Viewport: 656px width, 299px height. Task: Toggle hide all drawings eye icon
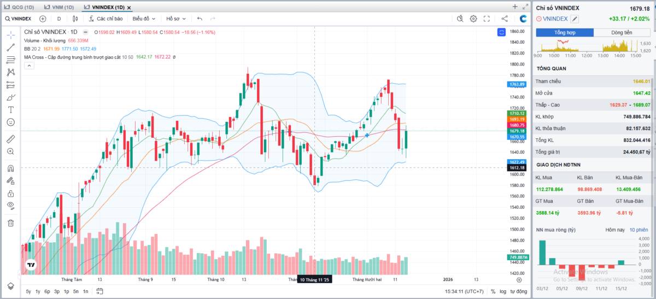tap(10, 206)
